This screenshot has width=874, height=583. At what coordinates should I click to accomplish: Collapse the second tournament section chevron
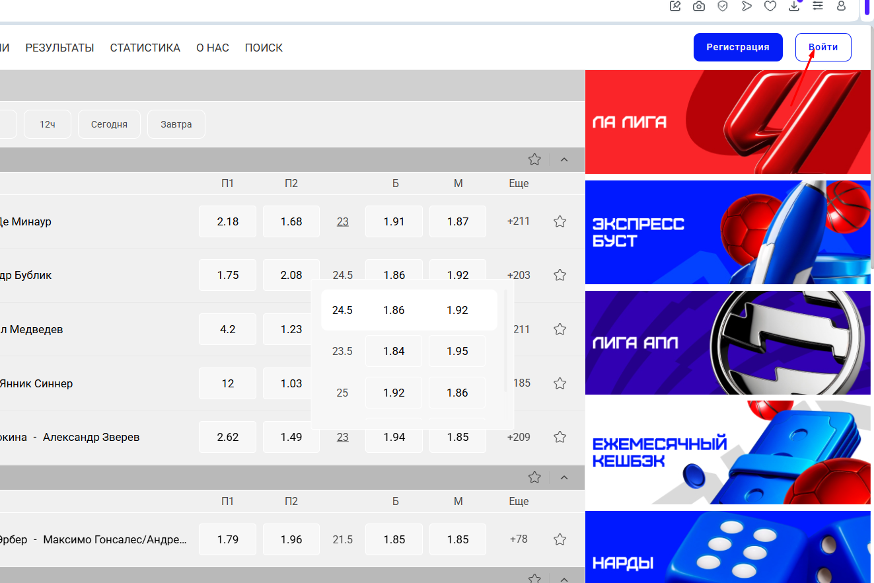point(564,477)
